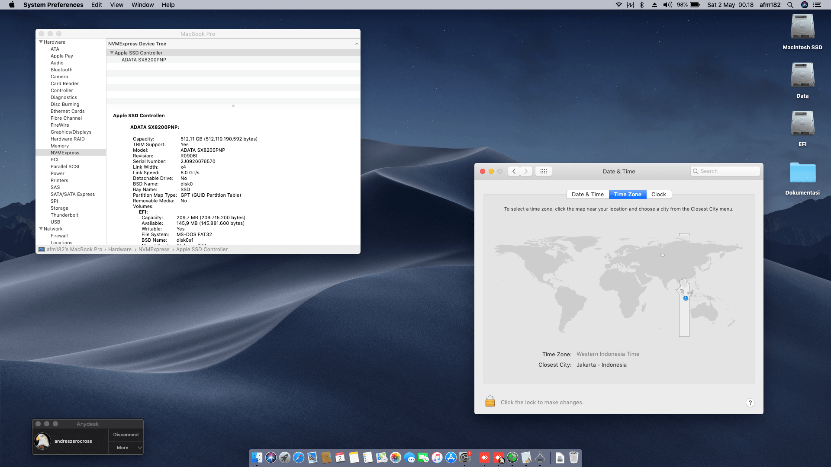
Task: Select ADATA SX8200PNP in device tree
Action: point(144,60)
